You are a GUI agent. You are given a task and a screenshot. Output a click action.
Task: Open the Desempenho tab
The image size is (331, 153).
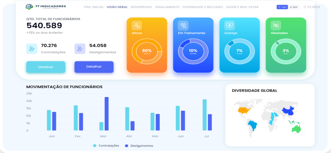tap(141, 7)
